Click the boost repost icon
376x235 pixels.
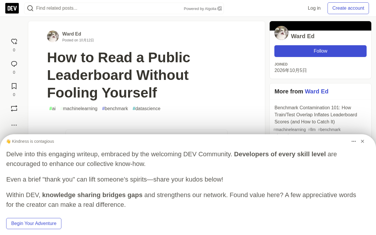[14, 108]
